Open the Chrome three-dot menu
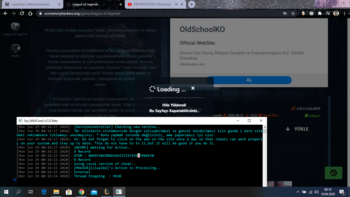The image size is (350, 197). (345, 13)
